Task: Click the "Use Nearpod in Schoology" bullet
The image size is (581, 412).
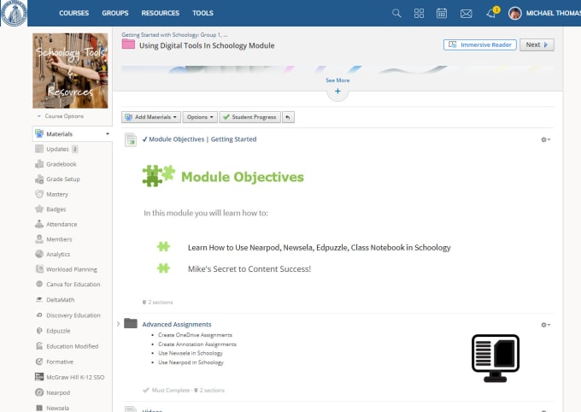Action: point(191,362)
